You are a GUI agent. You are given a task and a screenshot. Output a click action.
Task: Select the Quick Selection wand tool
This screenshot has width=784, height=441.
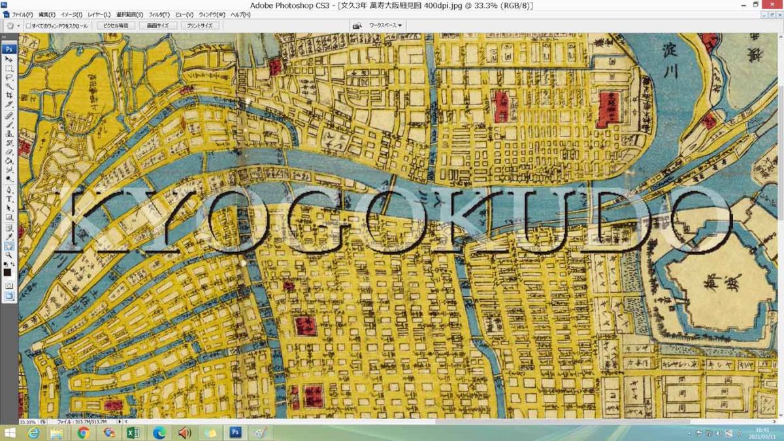pos(9,86)
